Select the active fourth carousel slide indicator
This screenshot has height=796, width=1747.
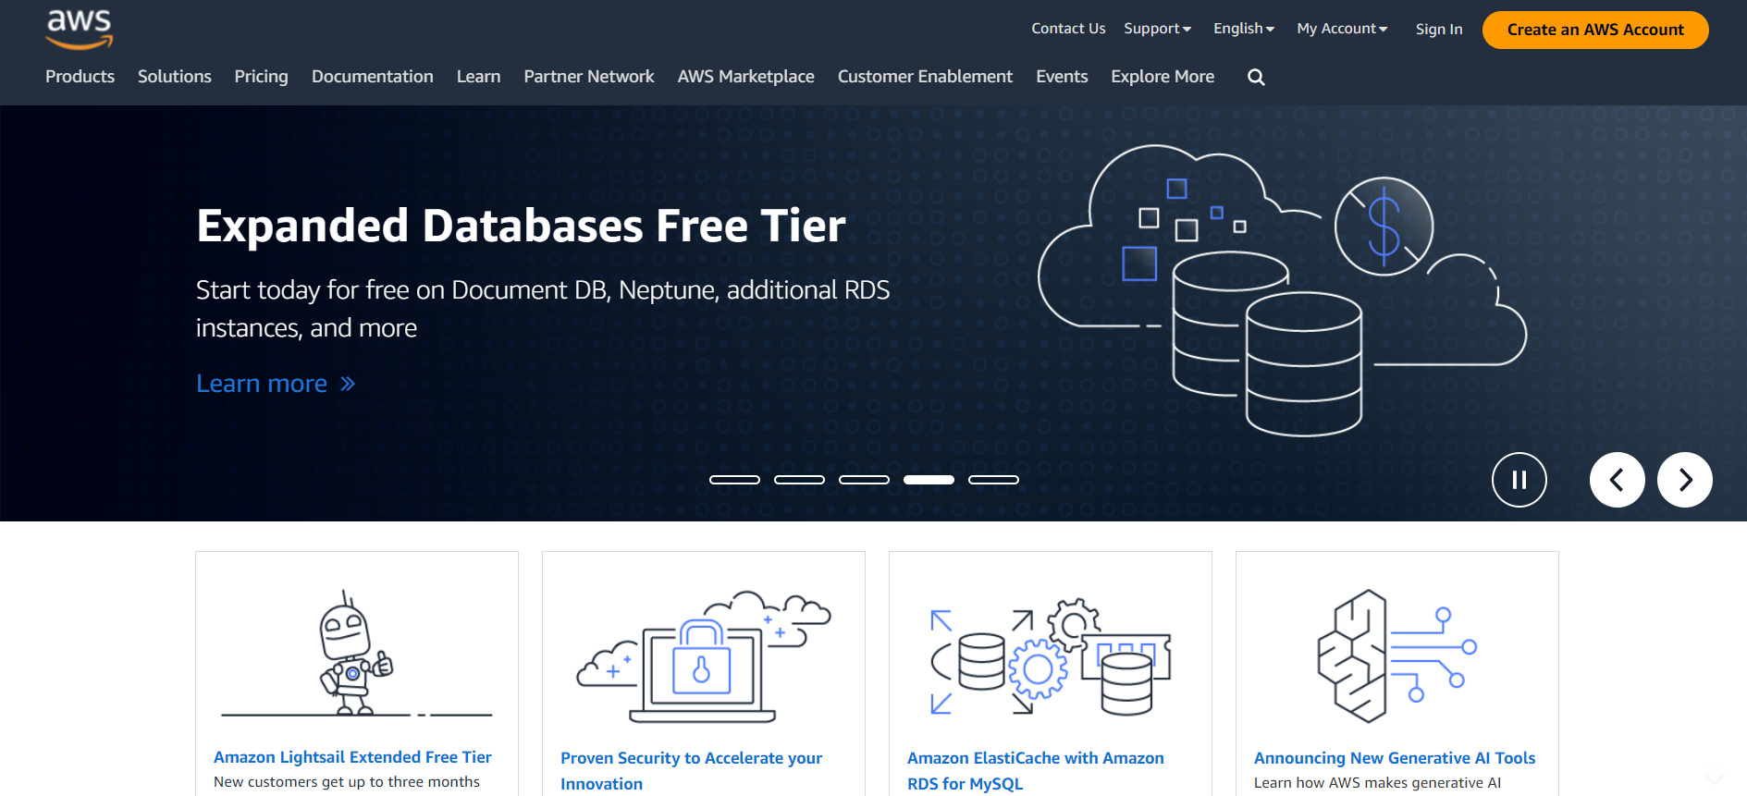click(x=929, y=480)
